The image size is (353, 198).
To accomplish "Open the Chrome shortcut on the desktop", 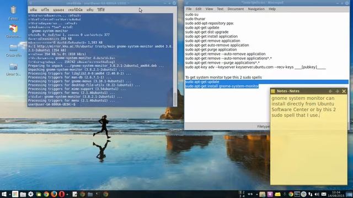I will tap(13, 31).
